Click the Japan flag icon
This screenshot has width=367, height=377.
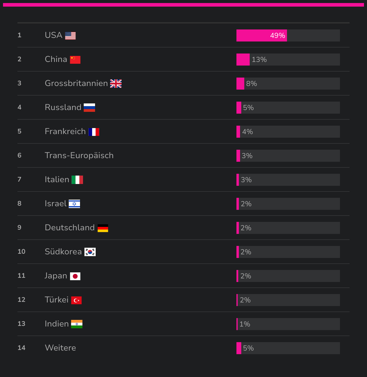click(75, 276)
